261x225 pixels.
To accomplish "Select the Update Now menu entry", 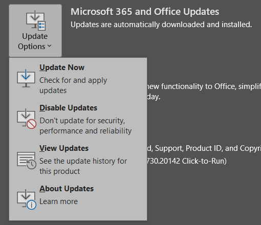I will click(x=78, y=78).
